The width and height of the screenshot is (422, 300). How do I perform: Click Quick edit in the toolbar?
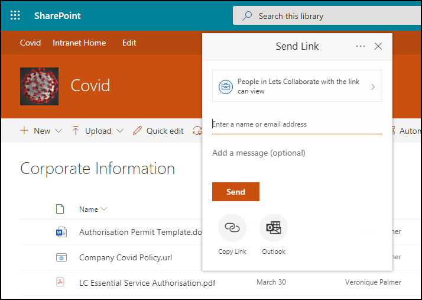tap(158, 131)
